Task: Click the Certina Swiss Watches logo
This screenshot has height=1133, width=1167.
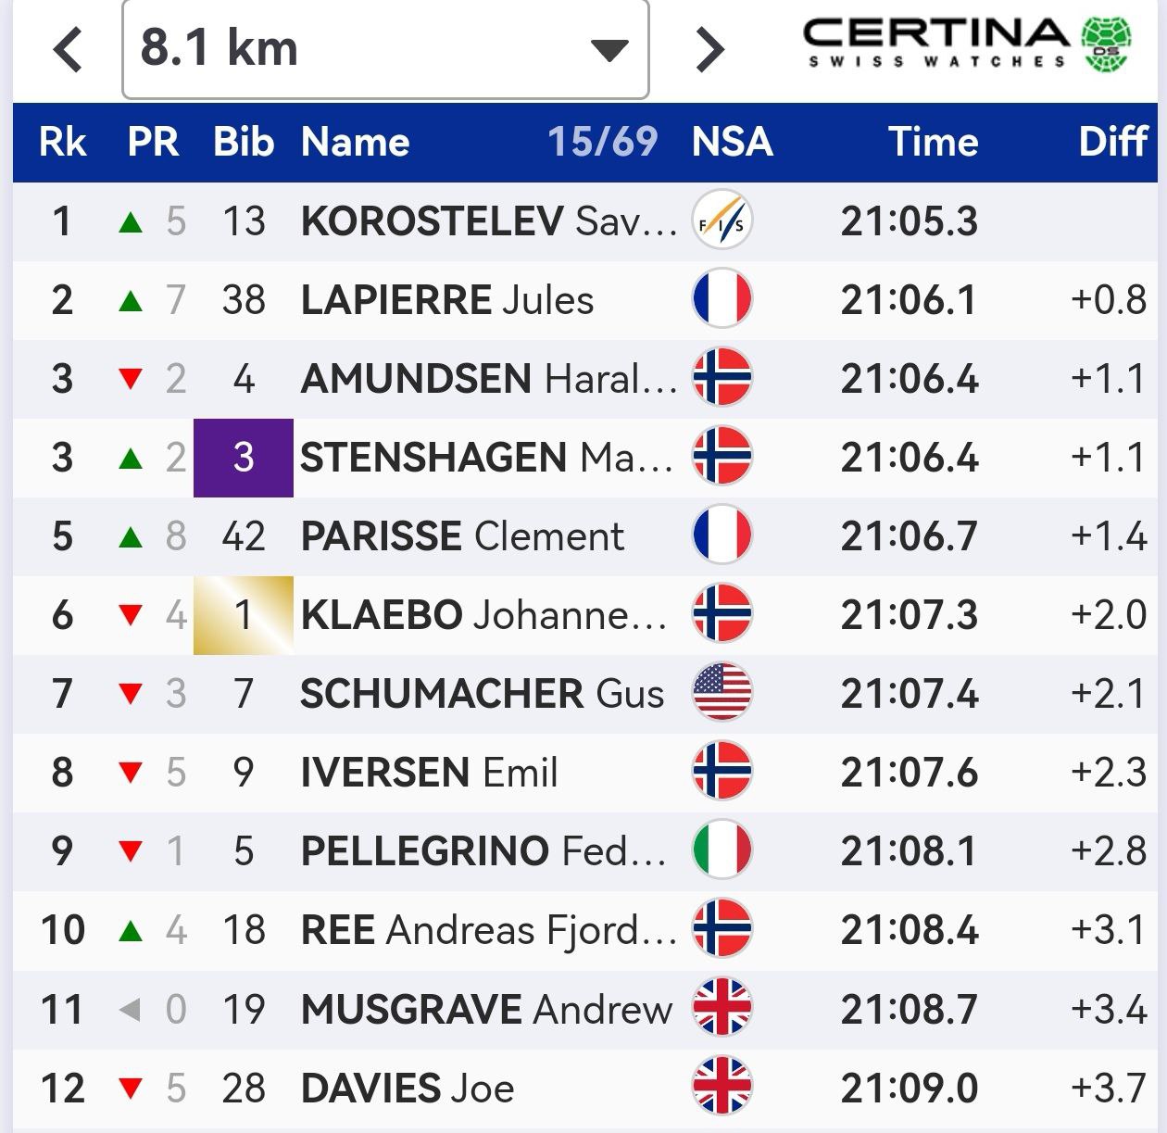Action: click(967, 45)
